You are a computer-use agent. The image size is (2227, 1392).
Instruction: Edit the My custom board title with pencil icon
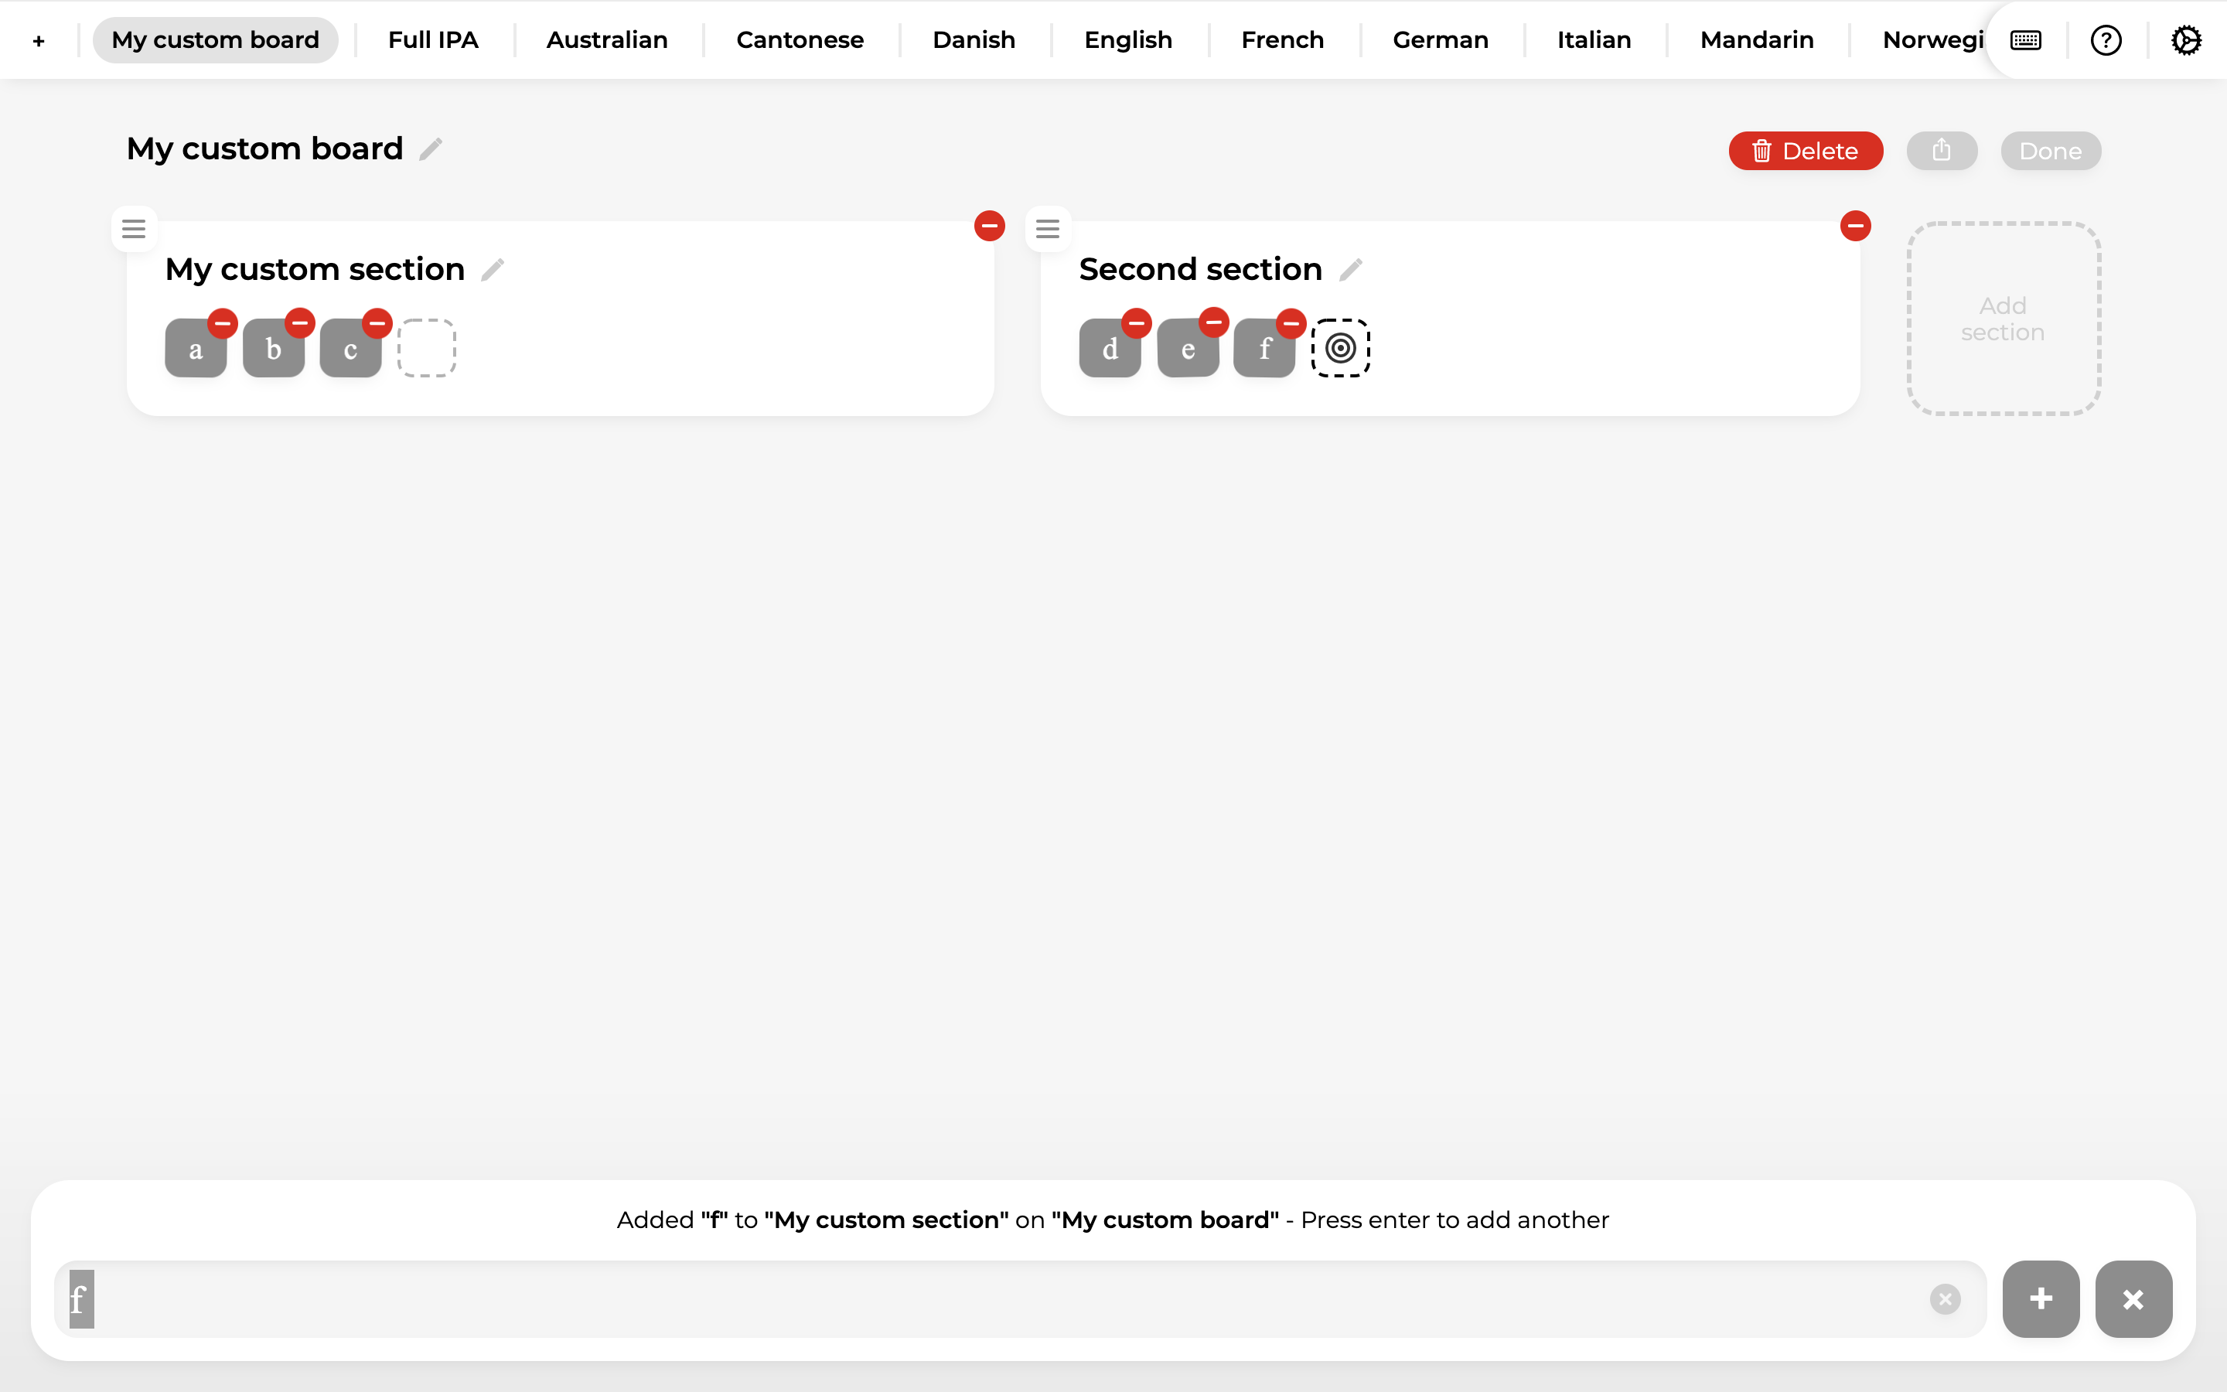[430, 148]
